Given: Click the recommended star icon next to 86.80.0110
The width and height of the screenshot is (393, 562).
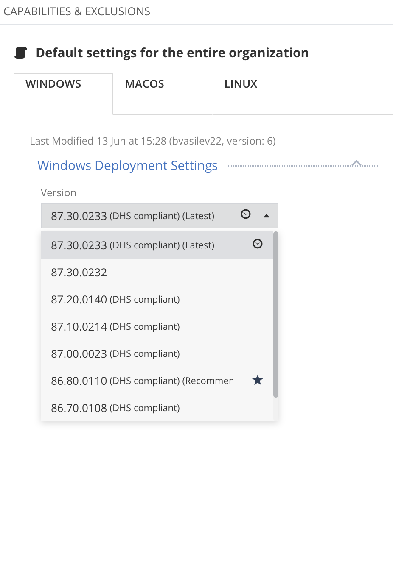Looking at the screenshot, I should pyautogui.click(x=258, y=380).
